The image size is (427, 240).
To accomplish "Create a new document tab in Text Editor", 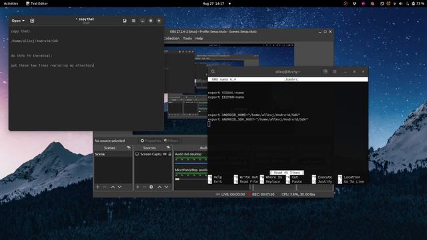I will [x=32, y=21].
